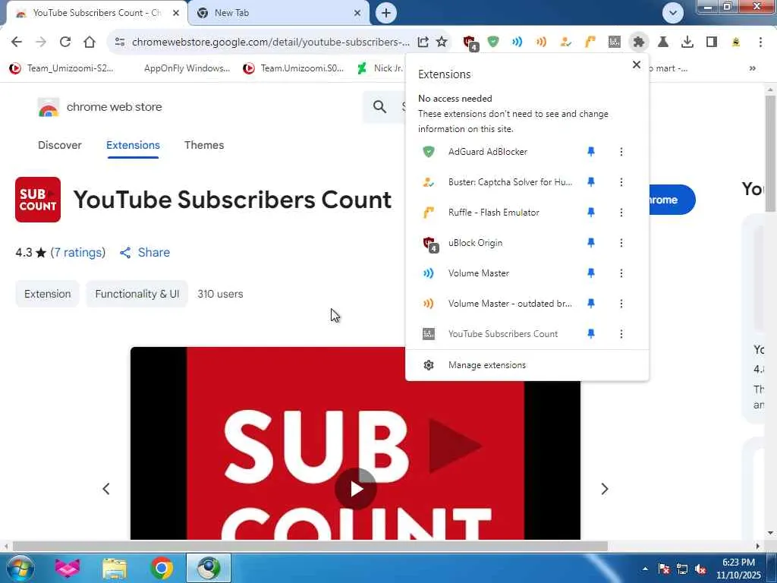
Task: Unpin Ruffle Flash Emulator from toolbar
Action: point(590,213)
